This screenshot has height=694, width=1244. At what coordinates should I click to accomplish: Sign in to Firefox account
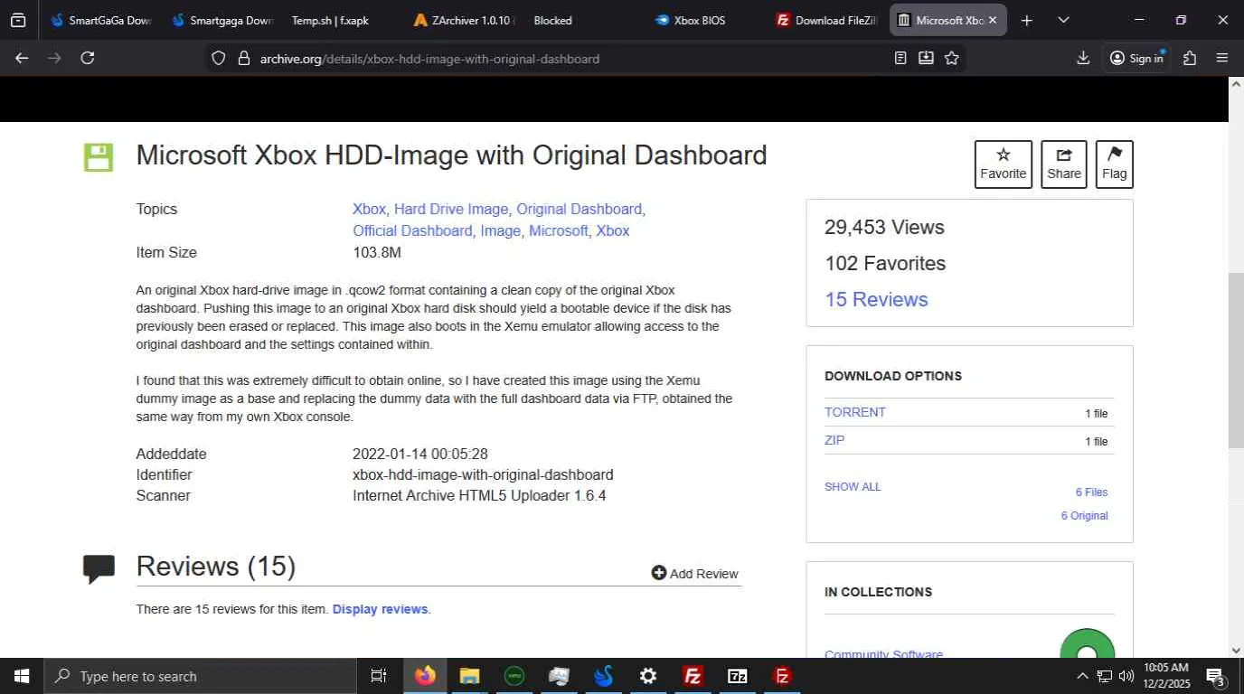(1136, 58)
